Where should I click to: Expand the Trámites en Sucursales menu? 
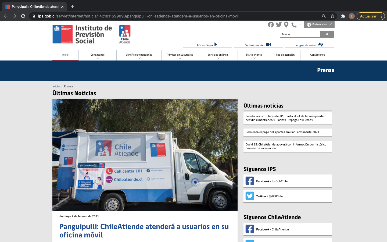(180, 55)
